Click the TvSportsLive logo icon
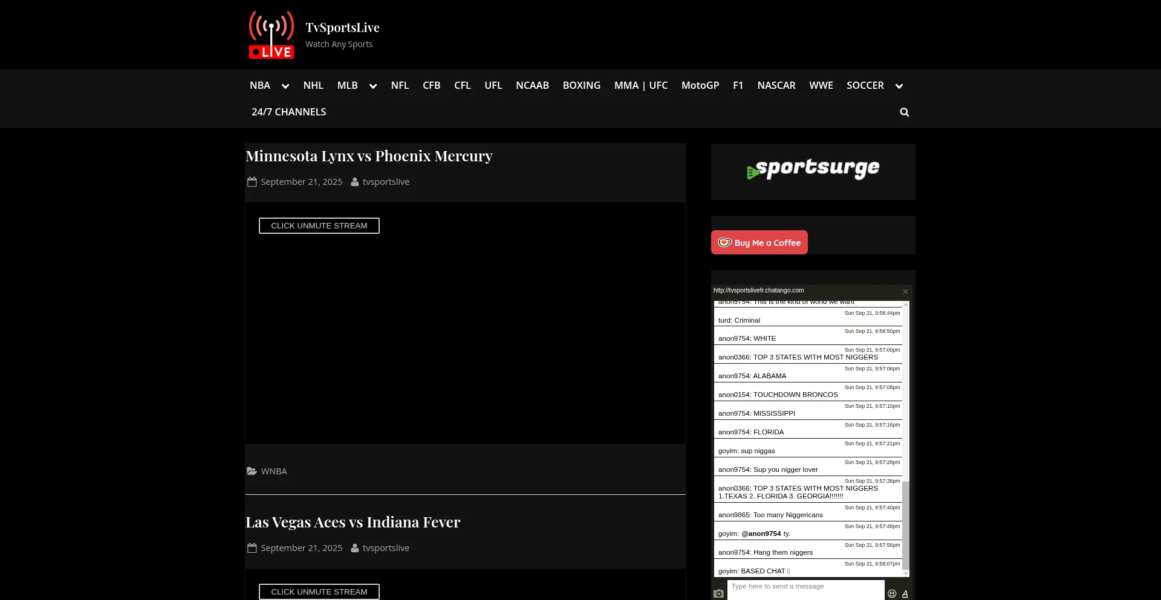Screen dimensions: 1161x600 (x=272, y=34)
